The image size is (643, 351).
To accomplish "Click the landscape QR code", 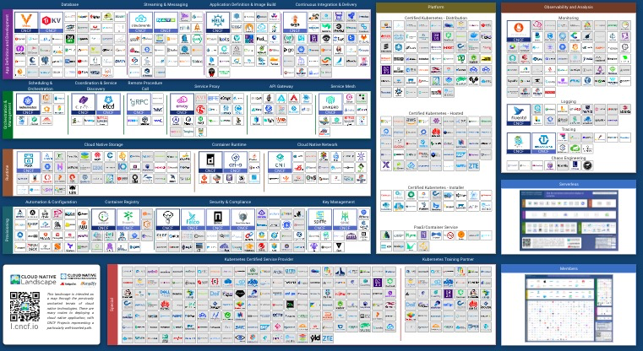I will click(25, 307).
